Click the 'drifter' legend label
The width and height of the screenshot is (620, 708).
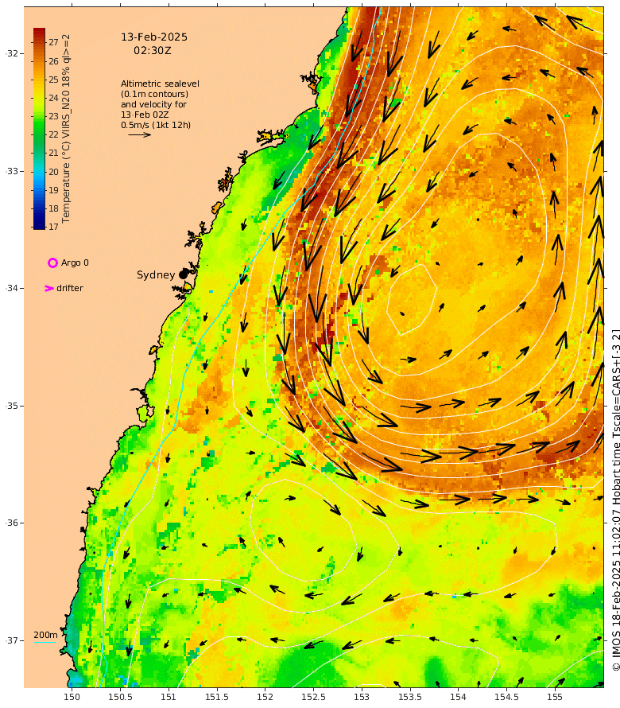pos(70,288)
